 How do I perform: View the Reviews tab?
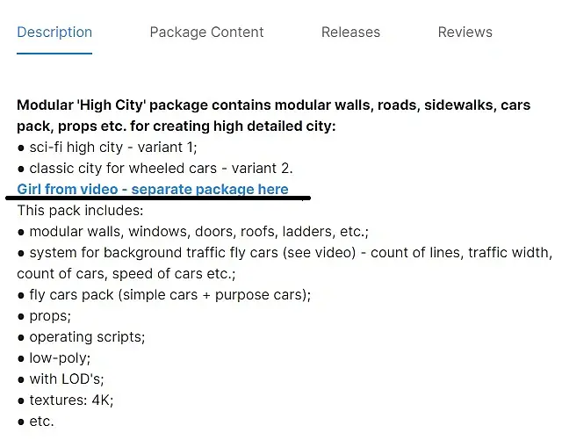tap(465, 32)
